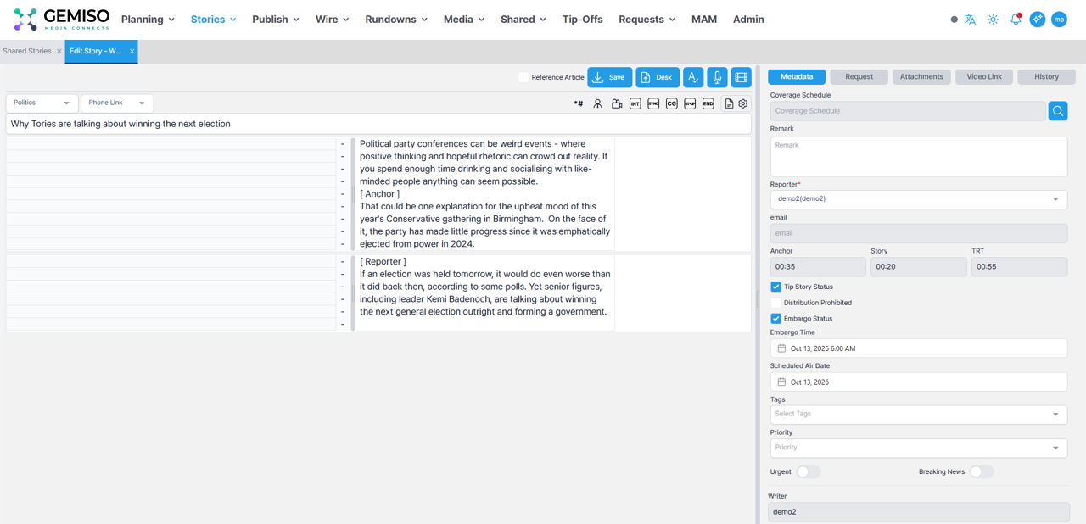
Task: Insert the END tag
Action: click(x=708, y=103)
